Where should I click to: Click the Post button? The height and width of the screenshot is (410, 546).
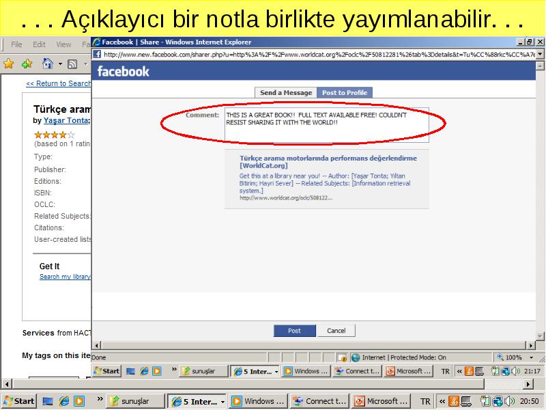pos(295,331)
